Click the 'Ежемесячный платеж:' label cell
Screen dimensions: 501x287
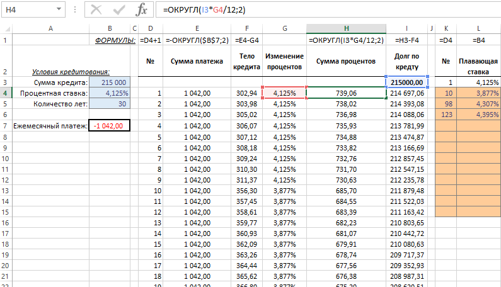tap(50, 126)
